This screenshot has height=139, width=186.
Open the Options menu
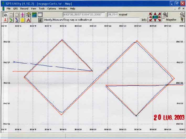coord(52,8)
